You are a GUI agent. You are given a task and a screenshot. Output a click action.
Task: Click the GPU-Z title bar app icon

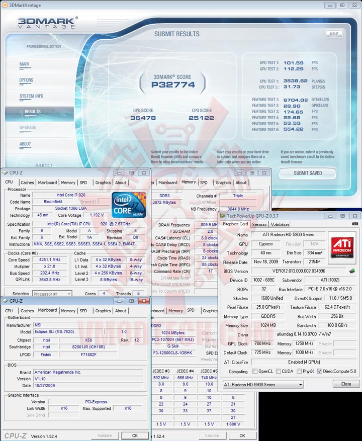click(223, 216)
